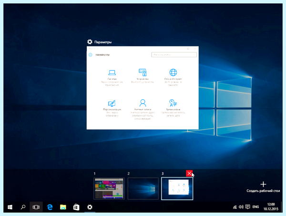Open the Devices settings icon

(x=143, y=72)
